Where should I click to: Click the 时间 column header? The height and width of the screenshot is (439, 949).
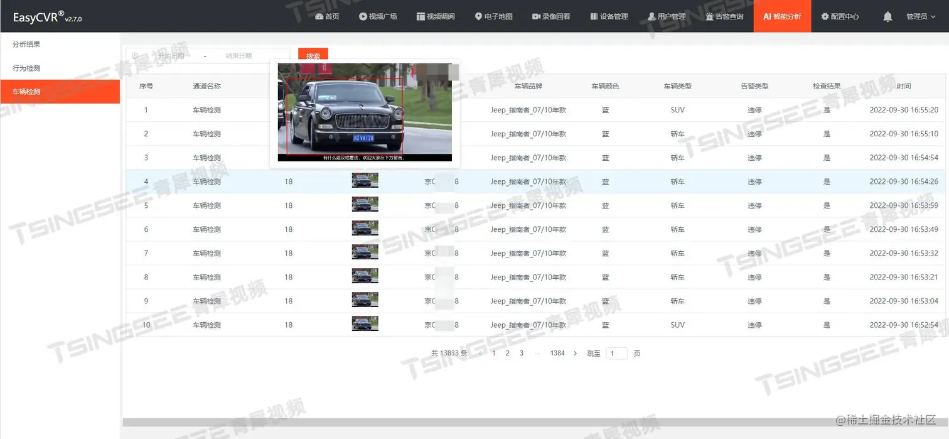(904, 86)
